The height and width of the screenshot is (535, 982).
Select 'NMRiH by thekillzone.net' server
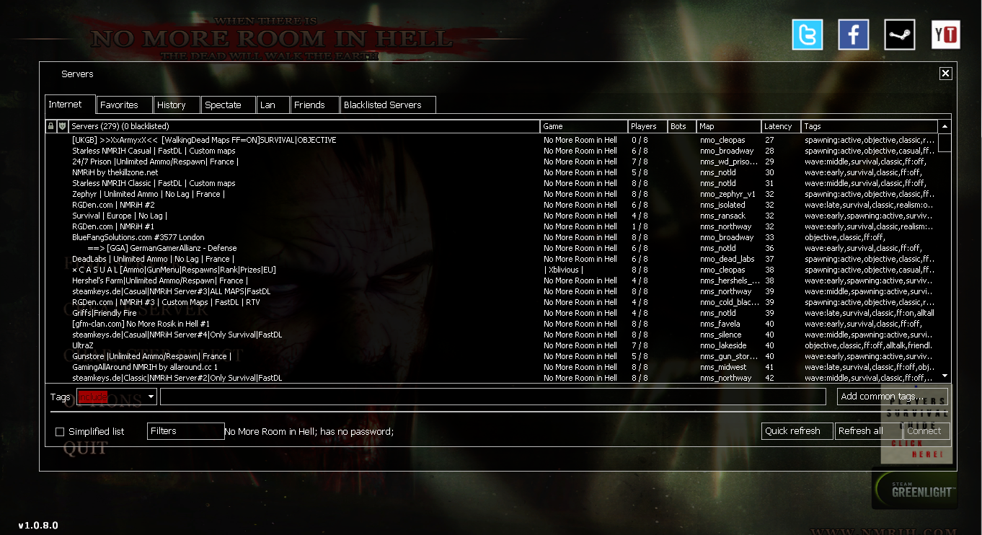click(x=492, y=172)
